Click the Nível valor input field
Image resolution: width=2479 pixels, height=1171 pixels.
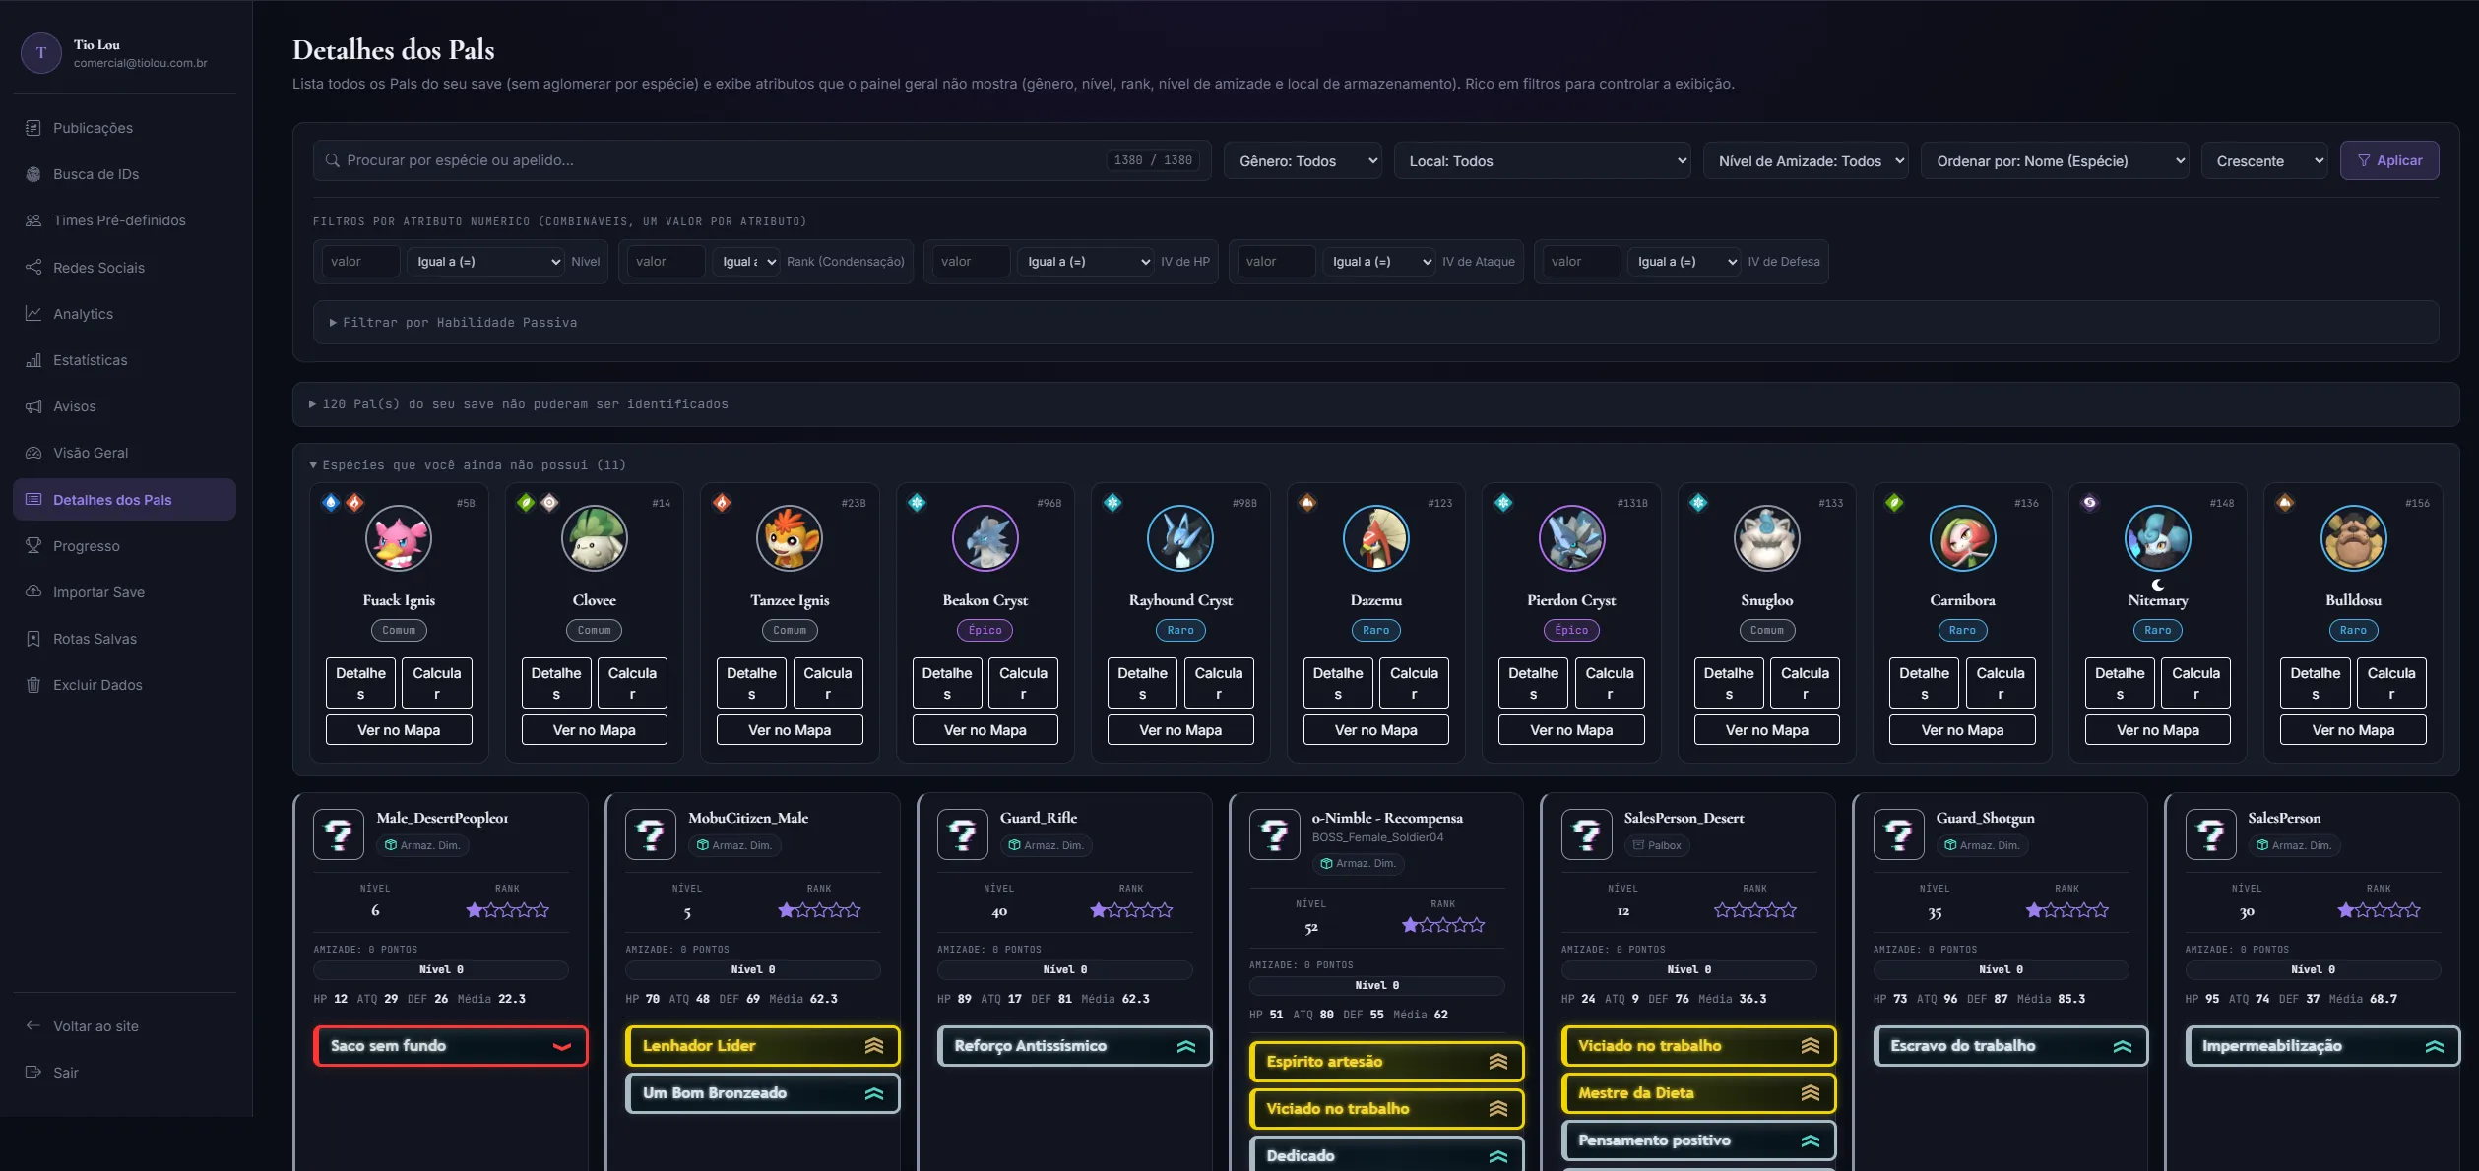click(x=360, y=262)
